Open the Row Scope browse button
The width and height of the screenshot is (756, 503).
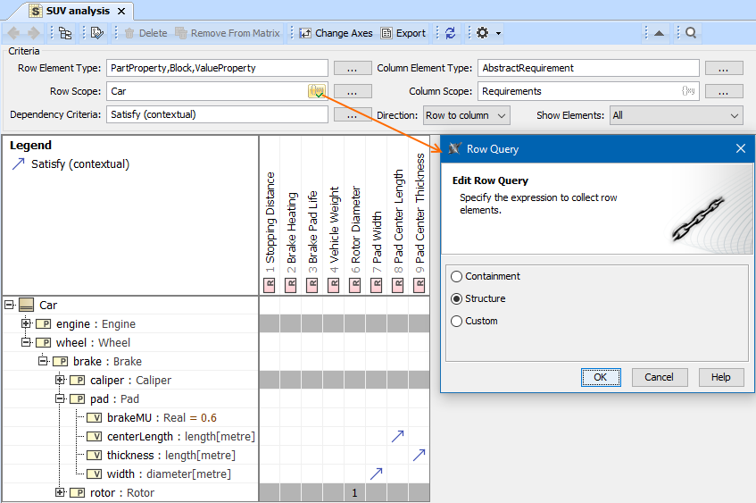(353, 91)
